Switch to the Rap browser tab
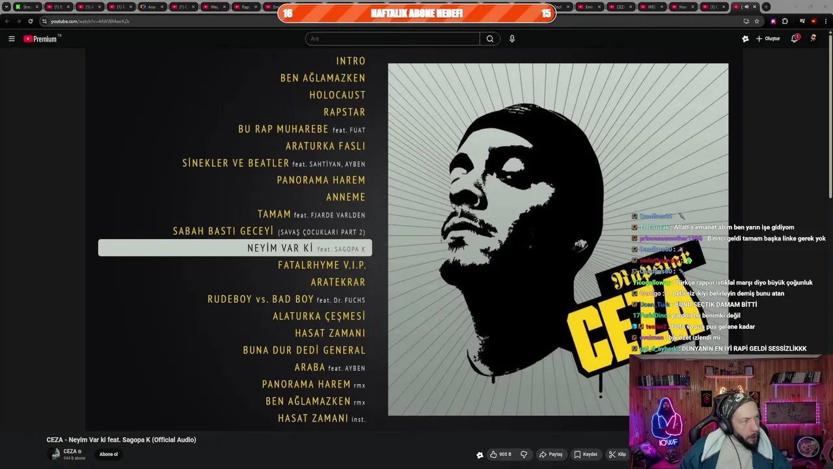 pyautogui.click(x=245, y=7)
